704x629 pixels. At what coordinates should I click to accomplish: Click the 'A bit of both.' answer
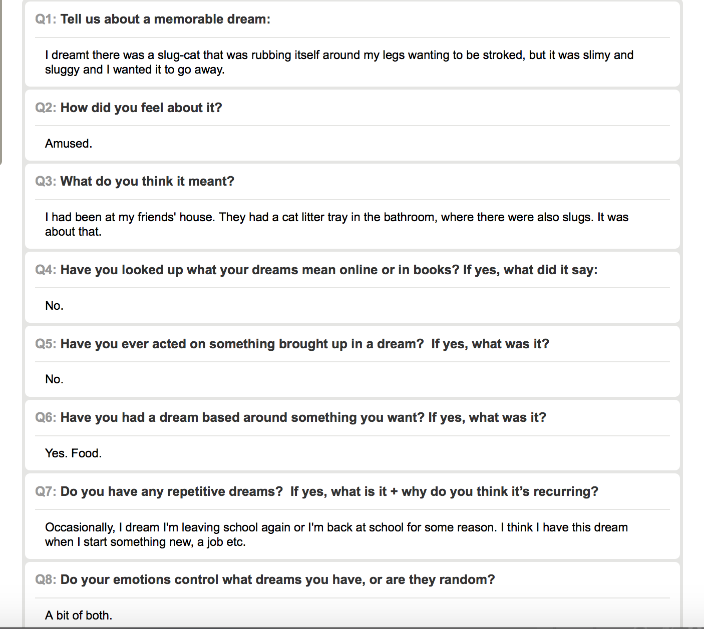coord(79,615)
